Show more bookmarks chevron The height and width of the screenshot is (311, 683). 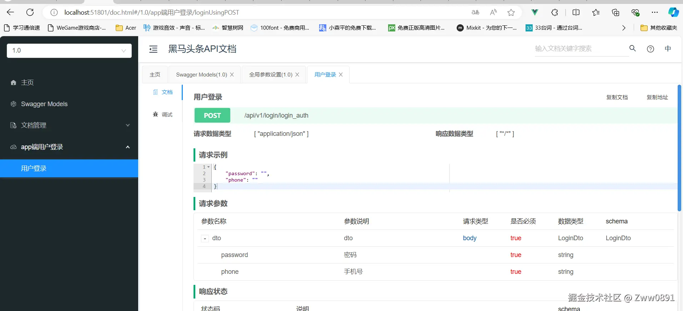coord(624,28)
